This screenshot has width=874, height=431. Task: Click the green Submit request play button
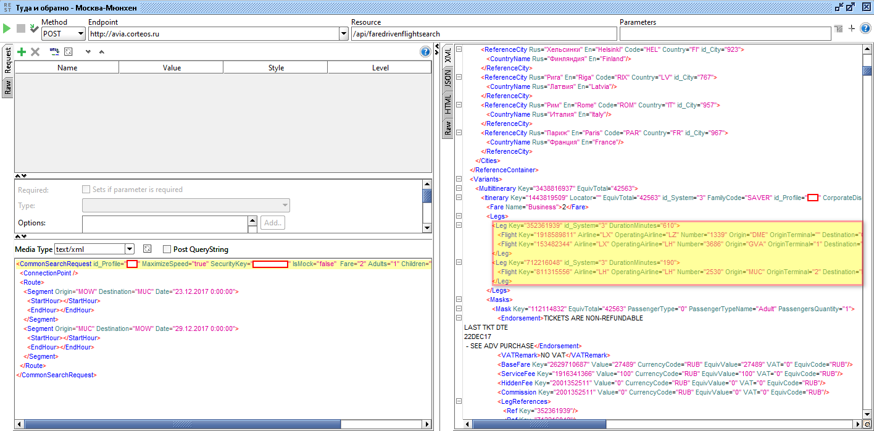[x=7, y=28]
